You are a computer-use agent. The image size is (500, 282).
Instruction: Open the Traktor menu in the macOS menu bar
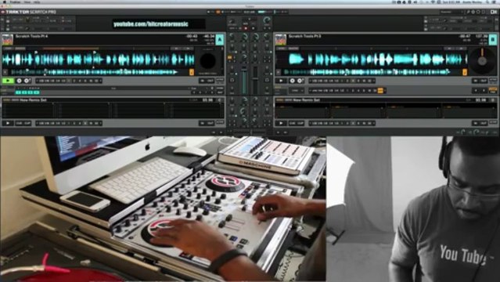click(x=15, y=2)
